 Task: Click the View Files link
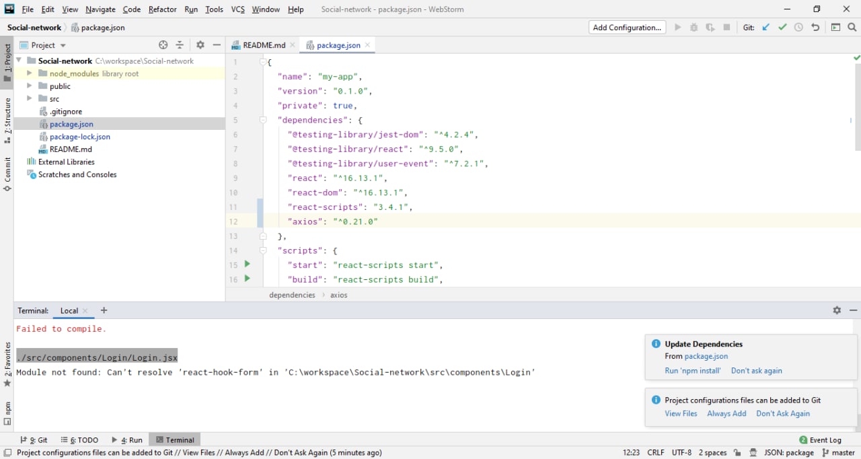681,413
